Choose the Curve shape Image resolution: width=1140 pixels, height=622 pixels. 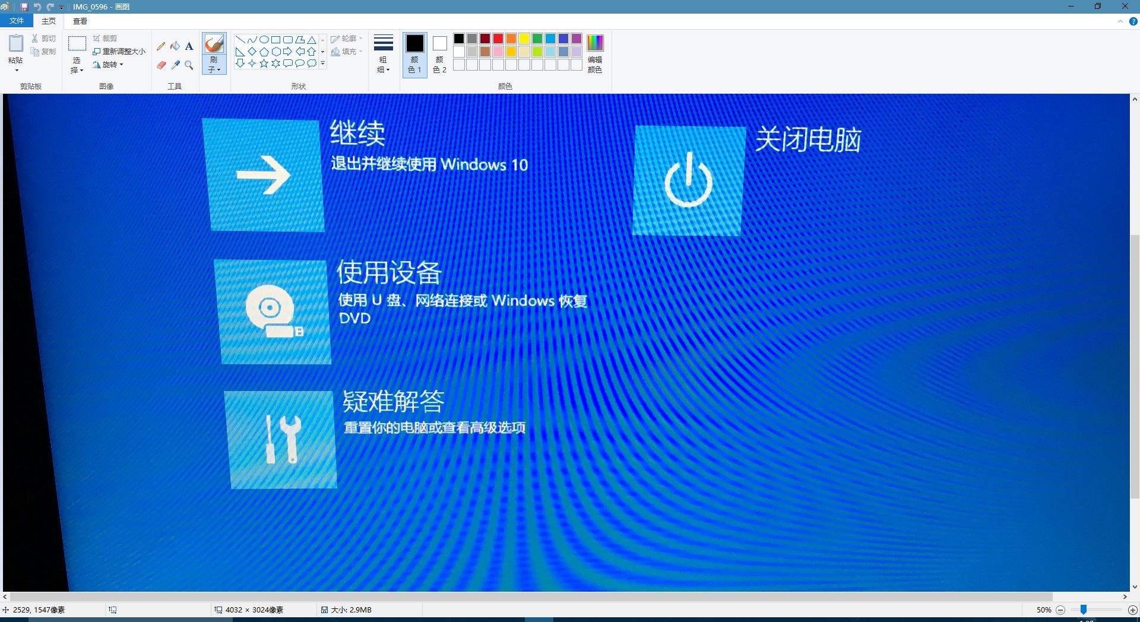tap(252, 40)
